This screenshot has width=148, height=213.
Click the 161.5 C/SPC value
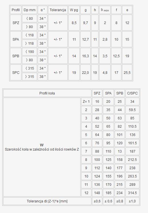coord(132,143)
